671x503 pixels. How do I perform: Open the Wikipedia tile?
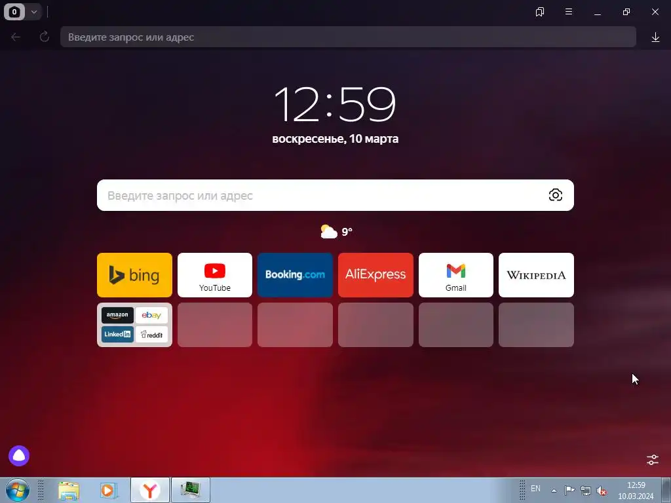pos(536,275)
